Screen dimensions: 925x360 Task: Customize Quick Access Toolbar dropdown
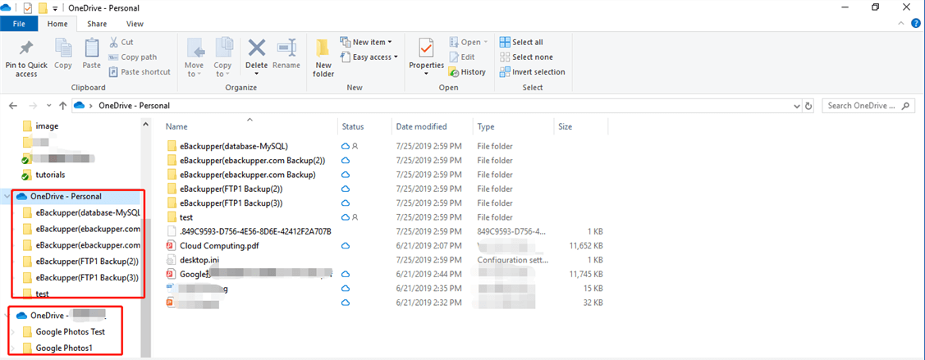tap(55, 8)
